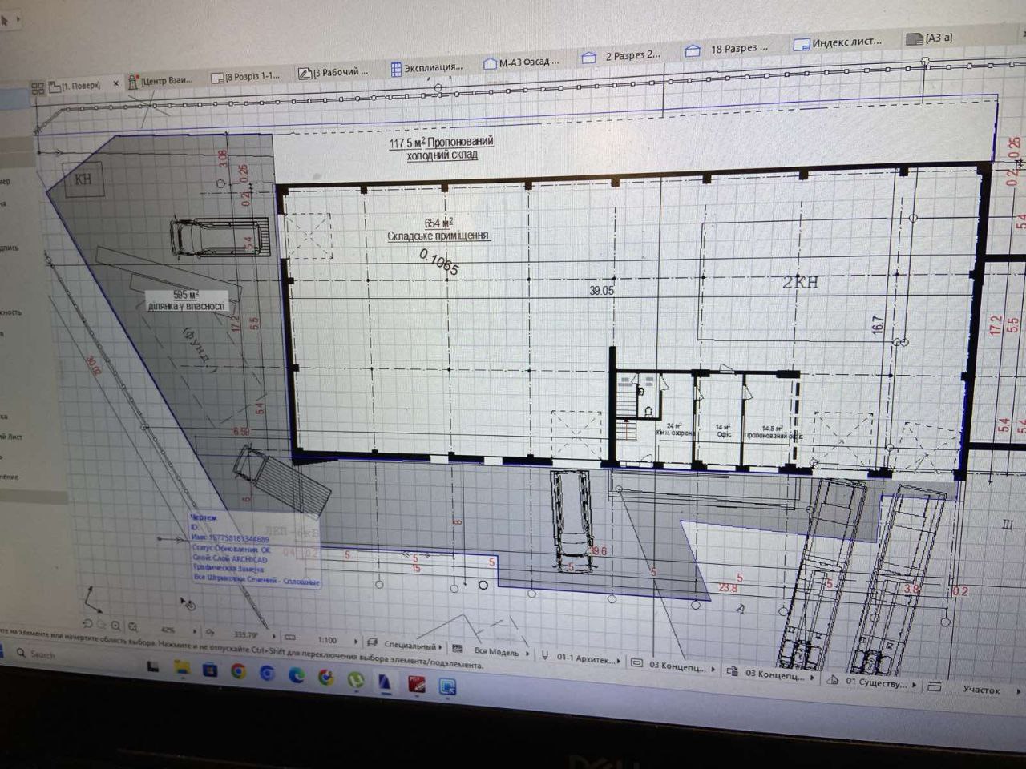
Task: Click the Redo arrow in the status bar
Action: [x=102, y=625]
